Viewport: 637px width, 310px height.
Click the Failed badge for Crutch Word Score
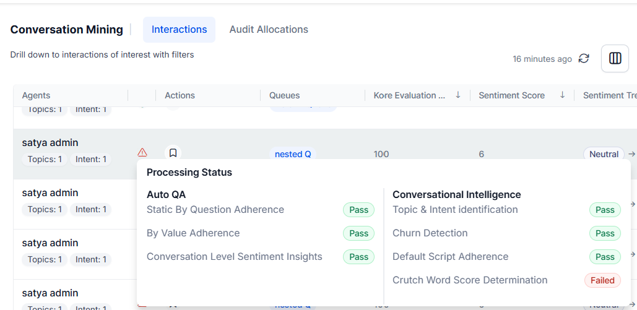pyautogui.click(x=602, y=280)
